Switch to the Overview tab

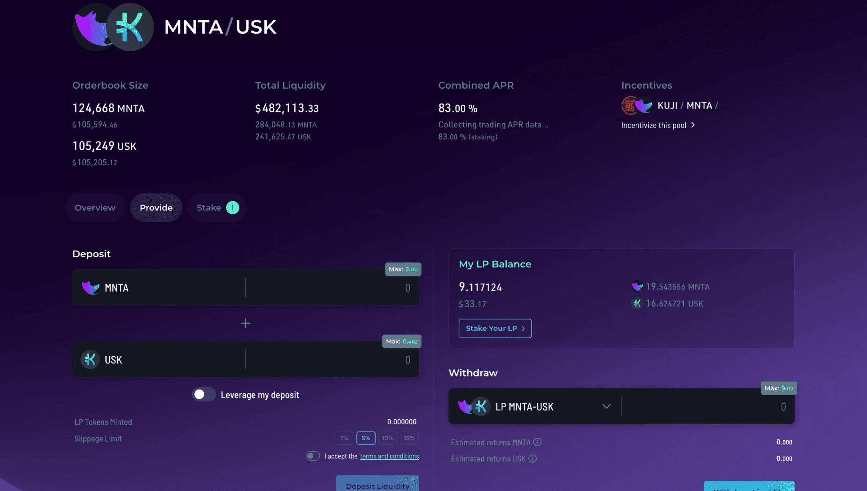coord(95,208)
